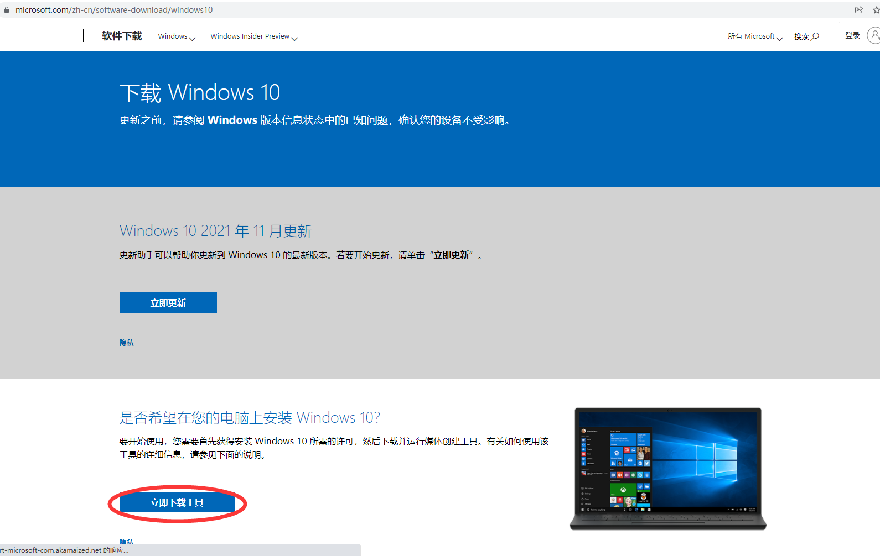
Task: Click the 更新助手 description paragraph
Action: 301,255
